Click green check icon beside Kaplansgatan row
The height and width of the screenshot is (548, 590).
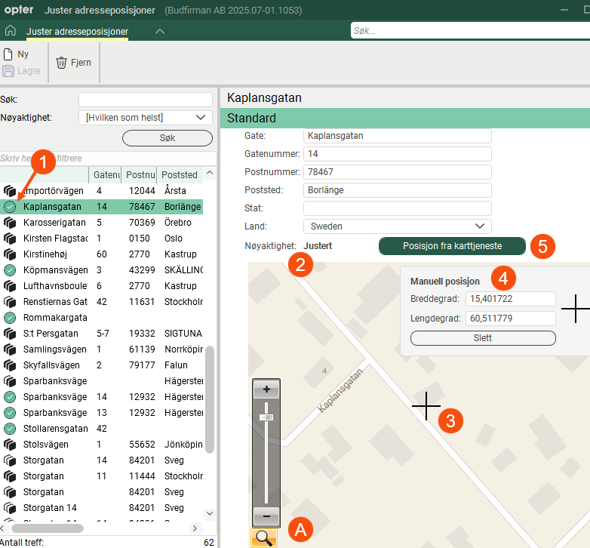[x=10, y=207]
